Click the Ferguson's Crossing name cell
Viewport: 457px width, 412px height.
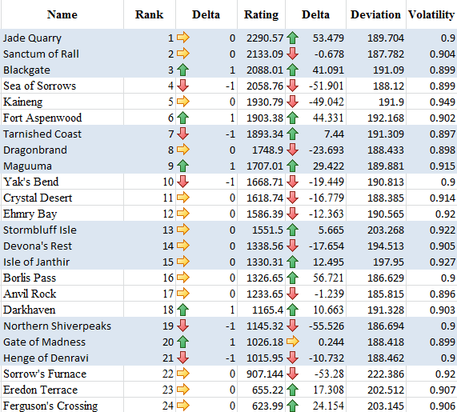point(62,406)
